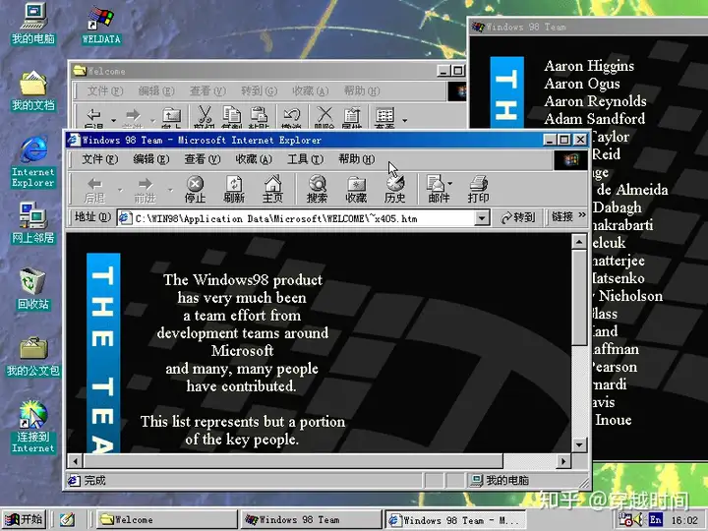This screenshot has width=708, height=531.
Task: Open the 文件 menu in Internet Explorer
Action: coord(99,159)
